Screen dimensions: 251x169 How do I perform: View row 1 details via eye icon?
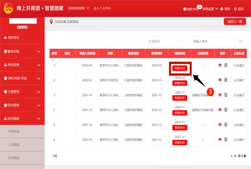coord(220,65)
